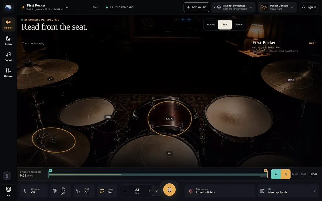Pause playback with the orange button
Viewport: 322px width, 201px height.
(169, 190)
